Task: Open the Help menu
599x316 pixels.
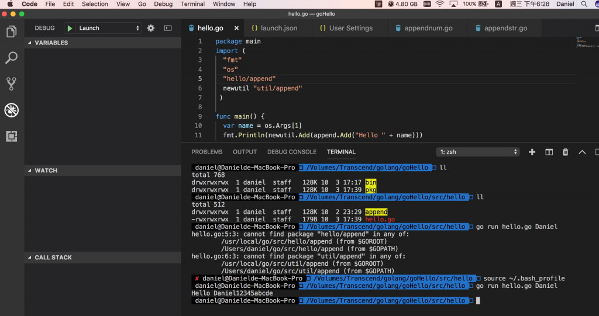Action: (x=249, y=4)
